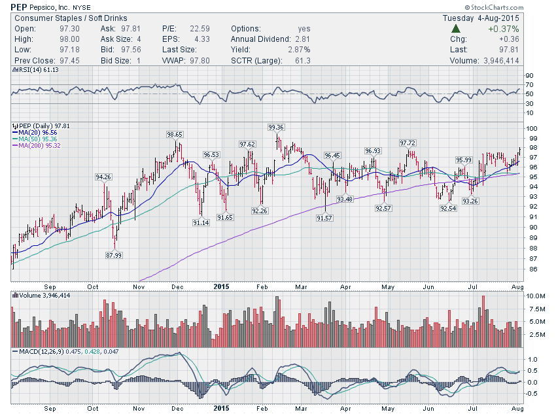Viewport: 556px width, 414px height.
Task: Click the 91.57 low price label
Action: tap(324, 218)
